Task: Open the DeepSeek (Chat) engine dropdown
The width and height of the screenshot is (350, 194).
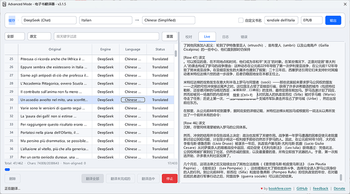Action: point(49,20)
